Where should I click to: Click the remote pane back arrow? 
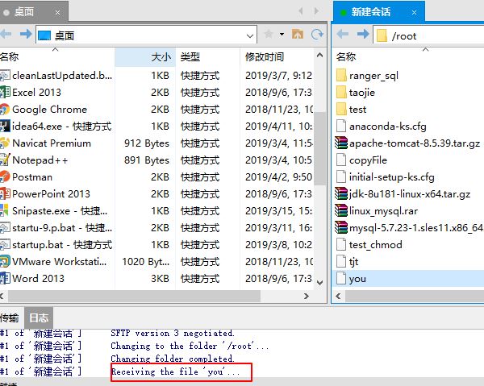342,35
